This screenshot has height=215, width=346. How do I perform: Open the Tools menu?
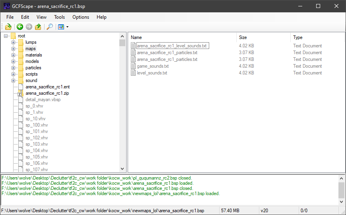[x=59, y=17]
